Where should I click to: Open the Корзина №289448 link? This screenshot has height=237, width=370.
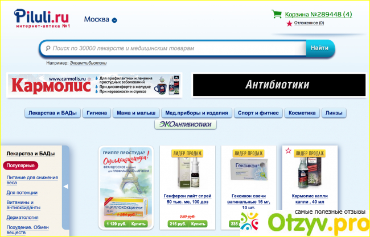pyautogui.click(x=318, y=14)
